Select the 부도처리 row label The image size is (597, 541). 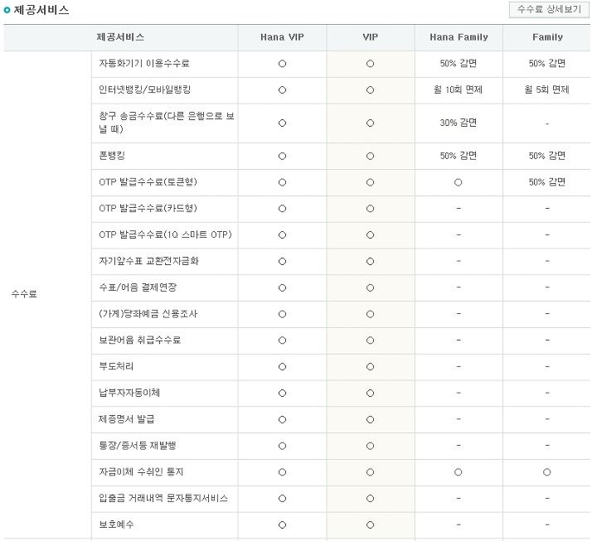(116, 367)
